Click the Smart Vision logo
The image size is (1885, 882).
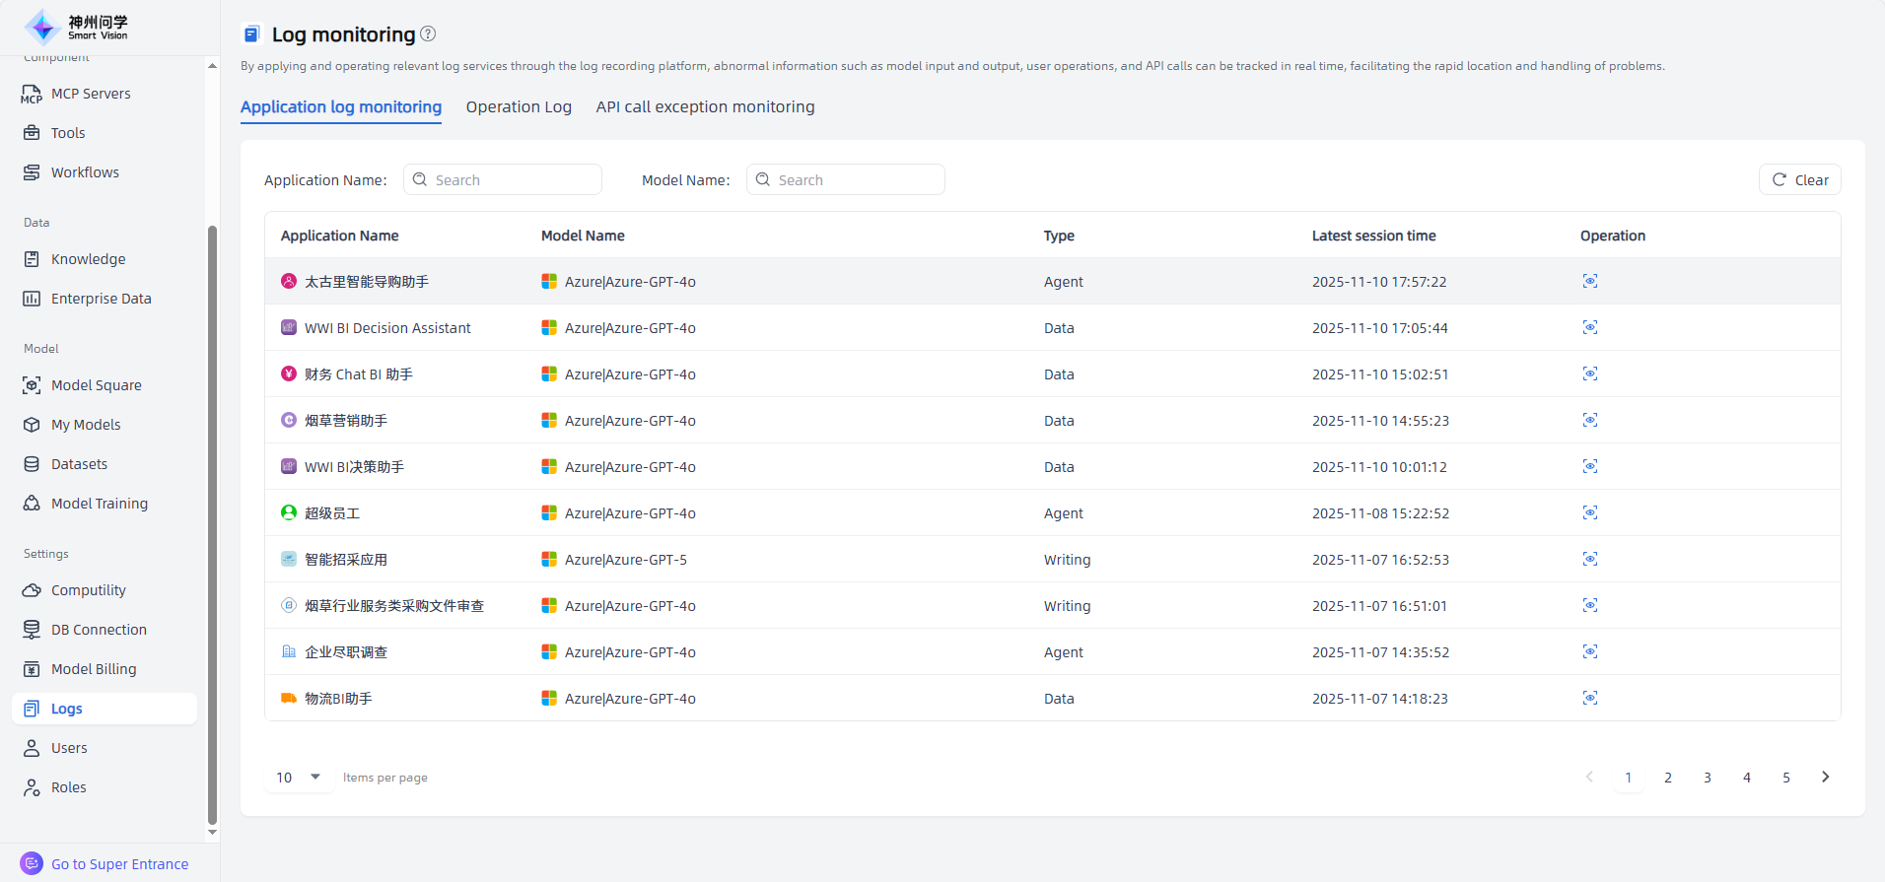77,28
